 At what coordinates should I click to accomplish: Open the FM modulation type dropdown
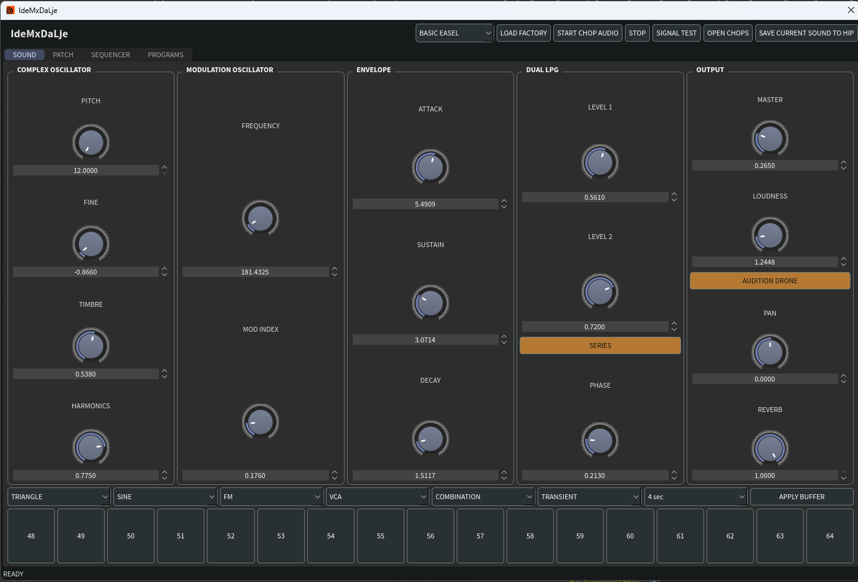[x=271, y=497]
